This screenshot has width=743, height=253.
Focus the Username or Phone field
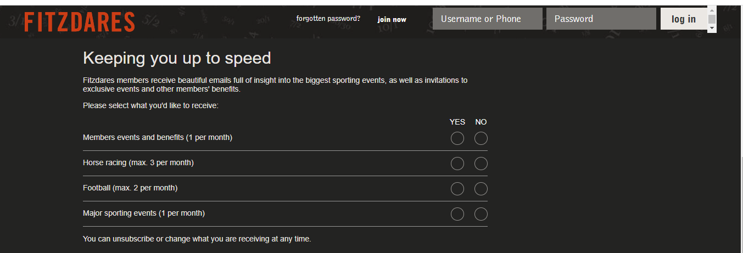[x=488, y=19]
